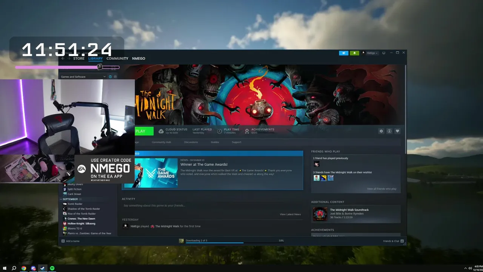
Task: Click the green PLAY button
Action: click(x=144, y=131)
